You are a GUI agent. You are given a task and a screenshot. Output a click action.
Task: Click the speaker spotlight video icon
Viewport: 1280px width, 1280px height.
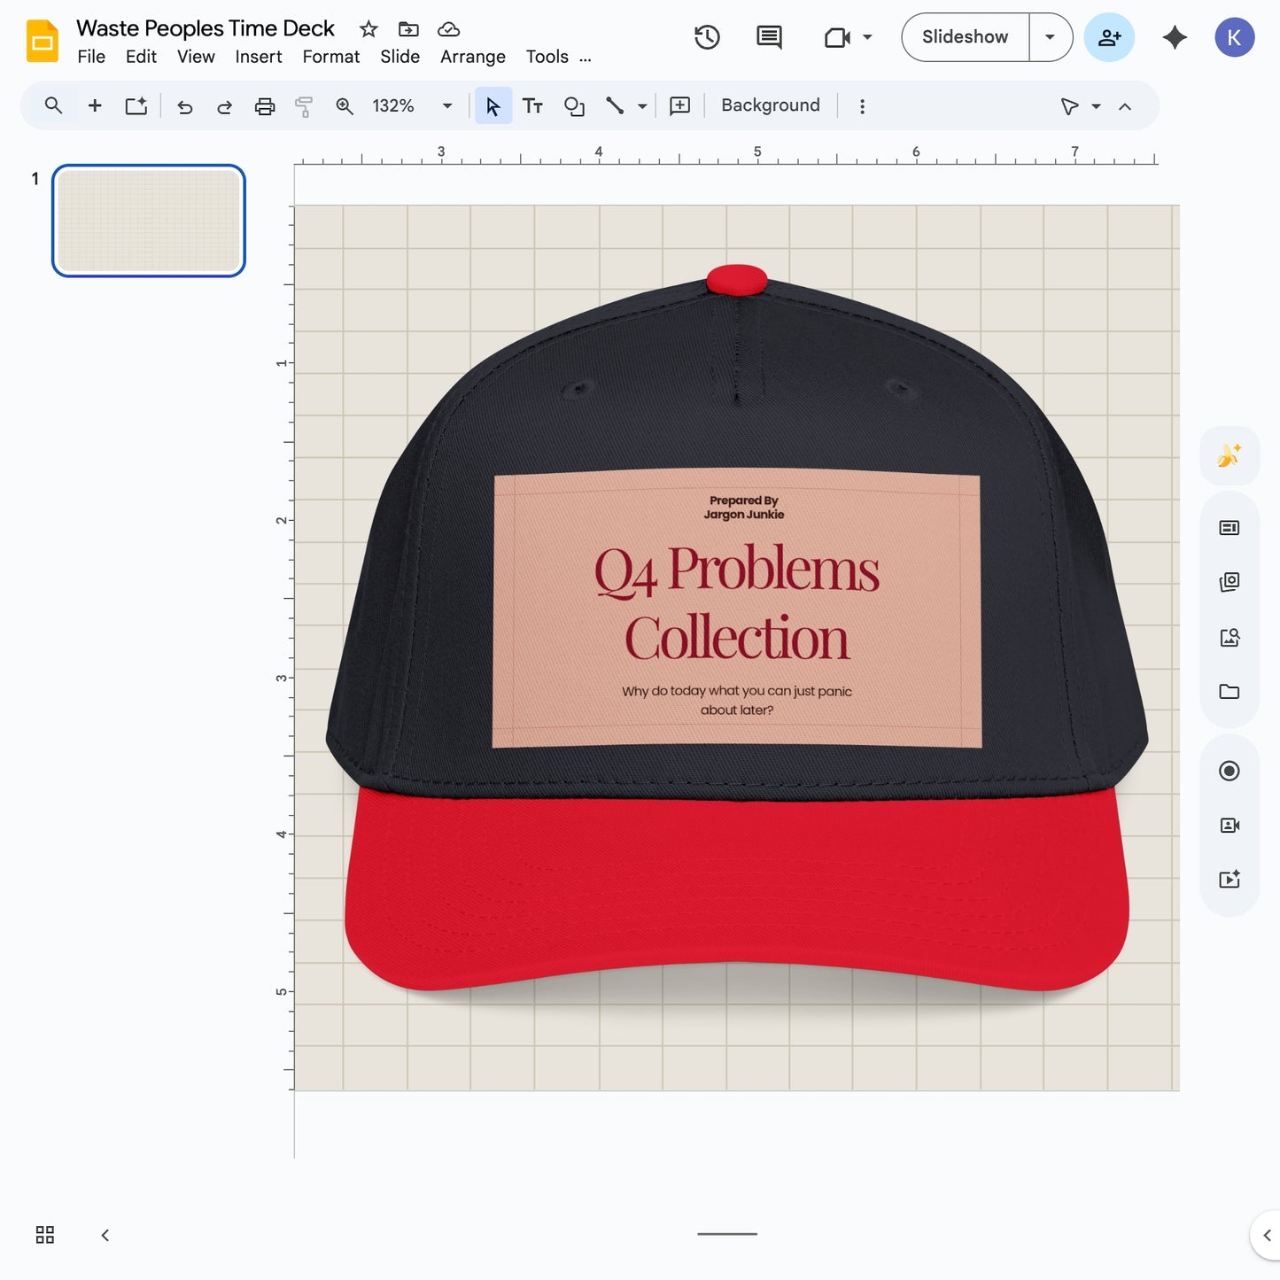click(x=1230, y=826)
